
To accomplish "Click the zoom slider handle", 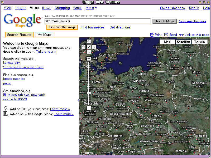I will tap(89, 93).
